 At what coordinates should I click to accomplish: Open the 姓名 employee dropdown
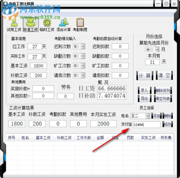(148, 116)
